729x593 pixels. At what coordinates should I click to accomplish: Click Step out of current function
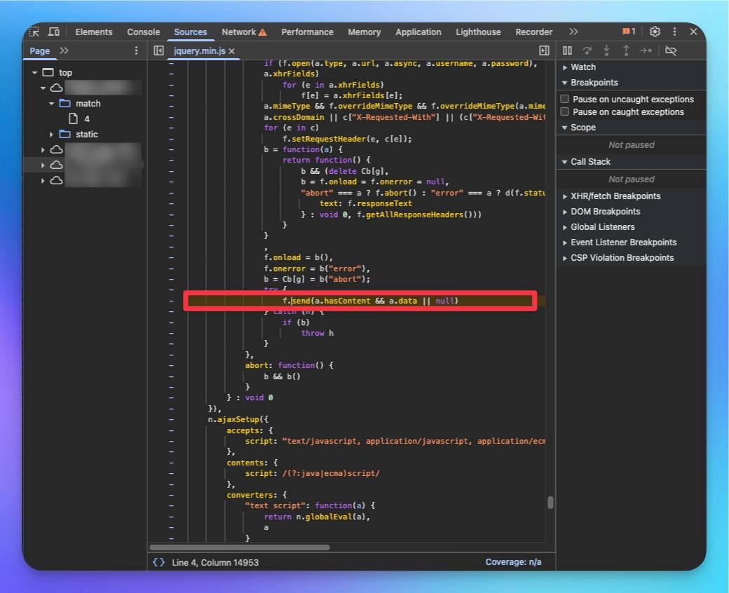626,50
